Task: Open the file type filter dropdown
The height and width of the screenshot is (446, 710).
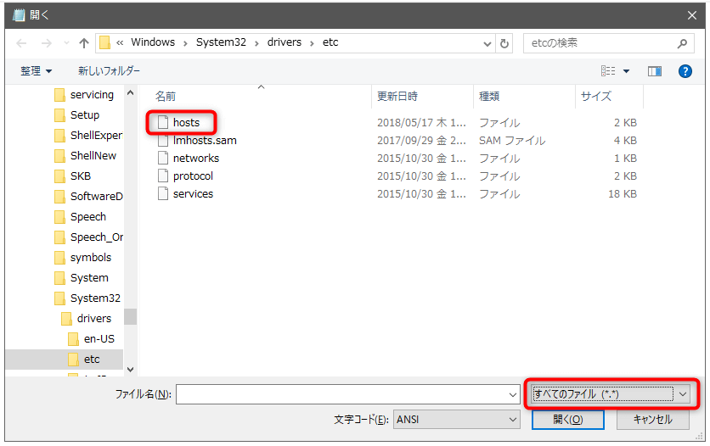Action: (611, 394)
